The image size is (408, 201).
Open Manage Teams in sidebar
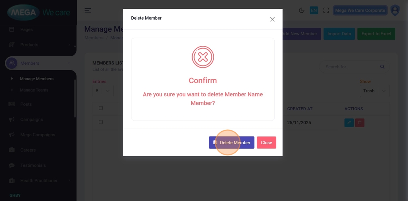[34, 90]
